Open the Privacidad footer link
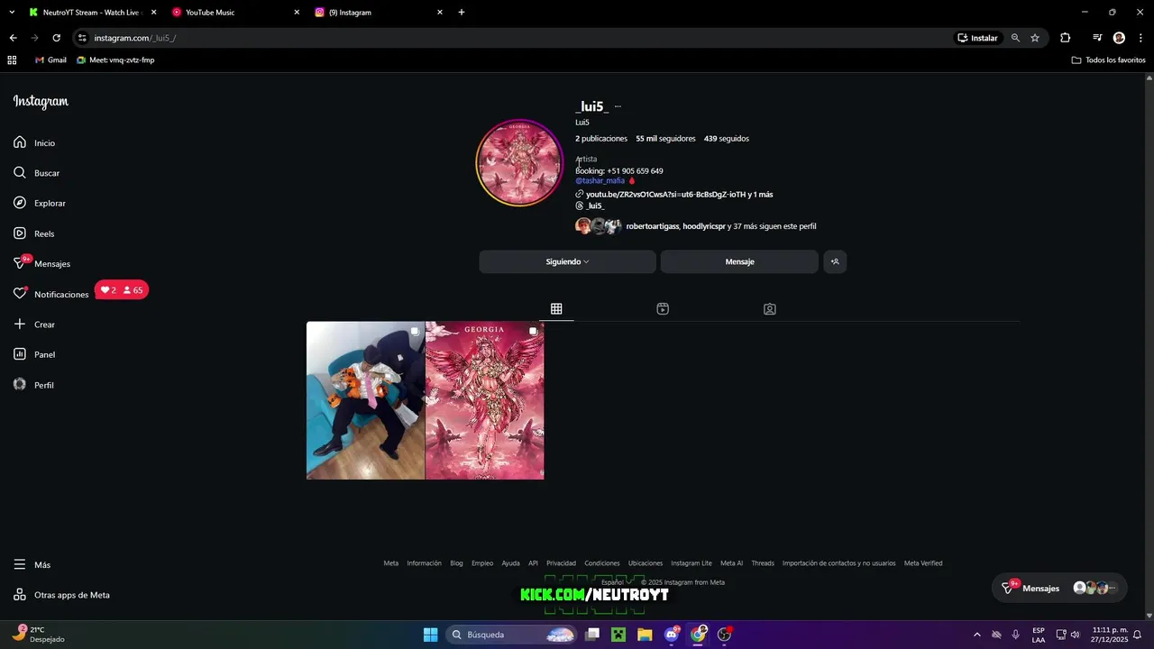 point(561,563)
